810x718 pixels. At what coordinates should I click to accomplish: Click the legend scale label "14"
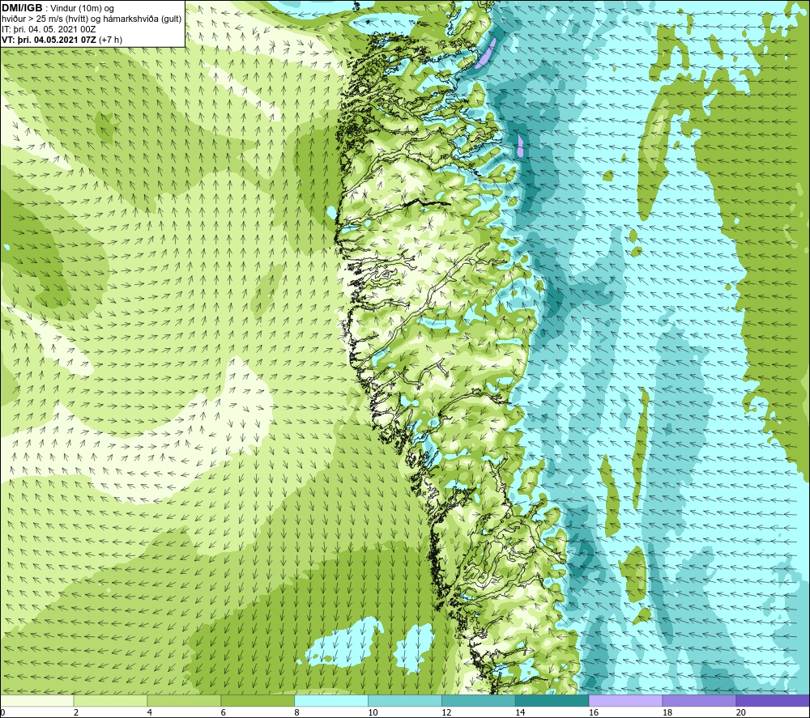pyautogui.click(x=520, y=712)
